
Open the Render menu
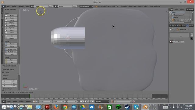(14, 6)
